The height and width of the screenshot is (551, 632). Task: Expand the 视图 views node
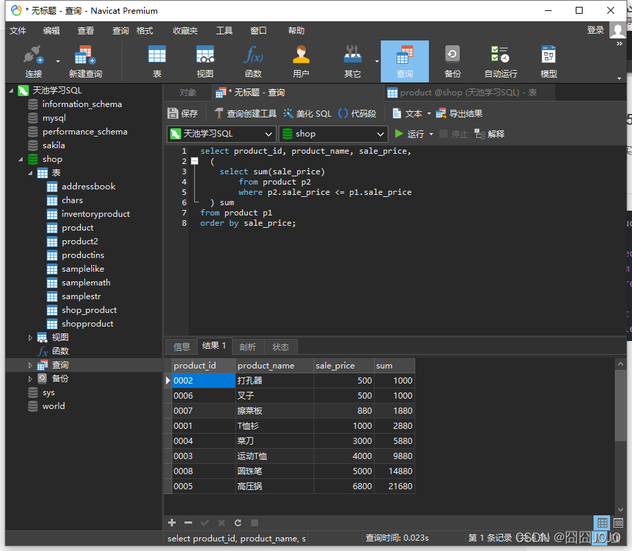click(30, 338)
